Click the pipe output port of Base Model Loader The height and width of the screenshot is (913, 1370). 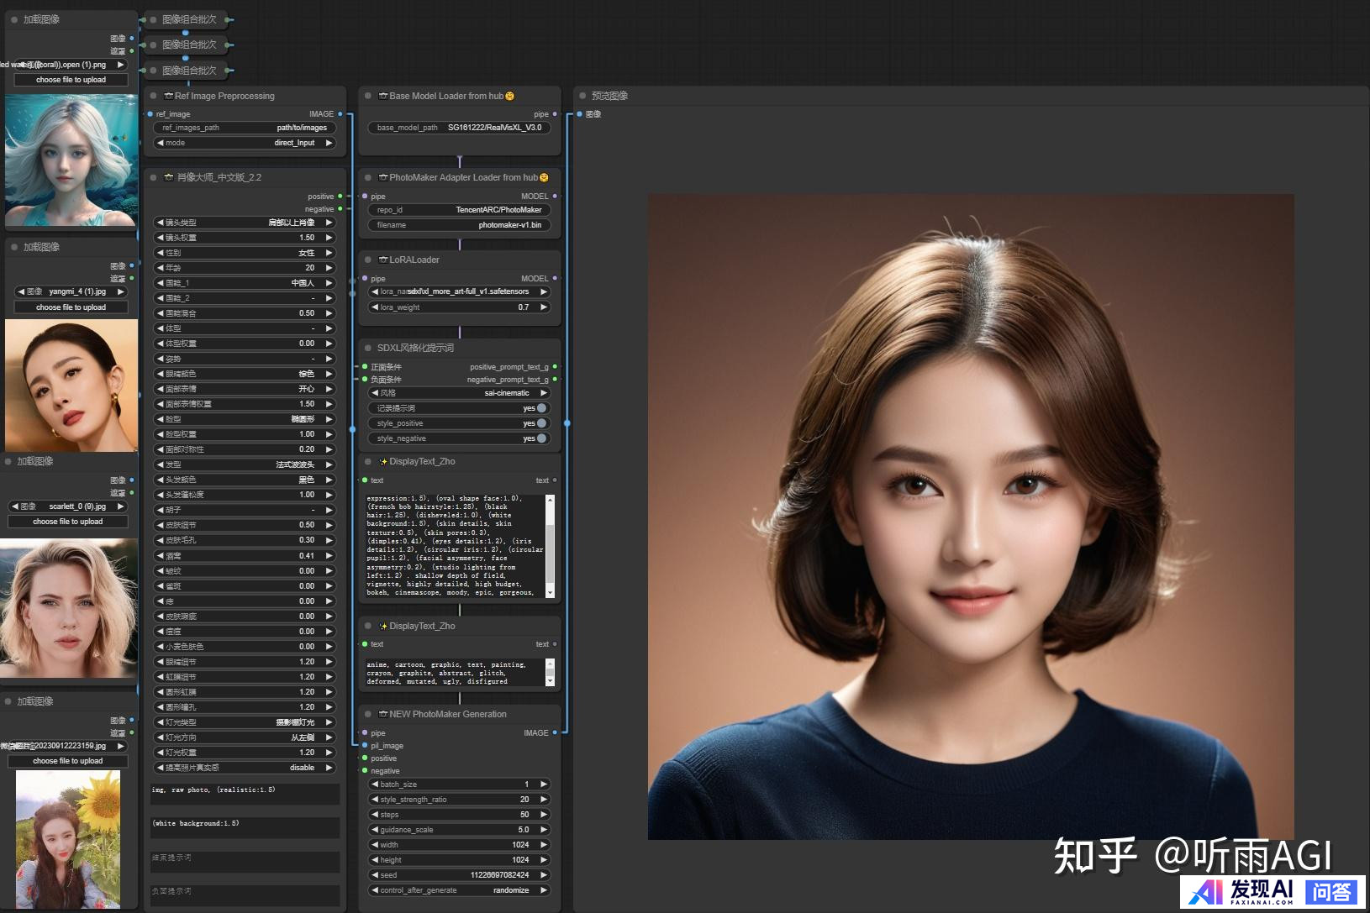[x=555, y=114]
